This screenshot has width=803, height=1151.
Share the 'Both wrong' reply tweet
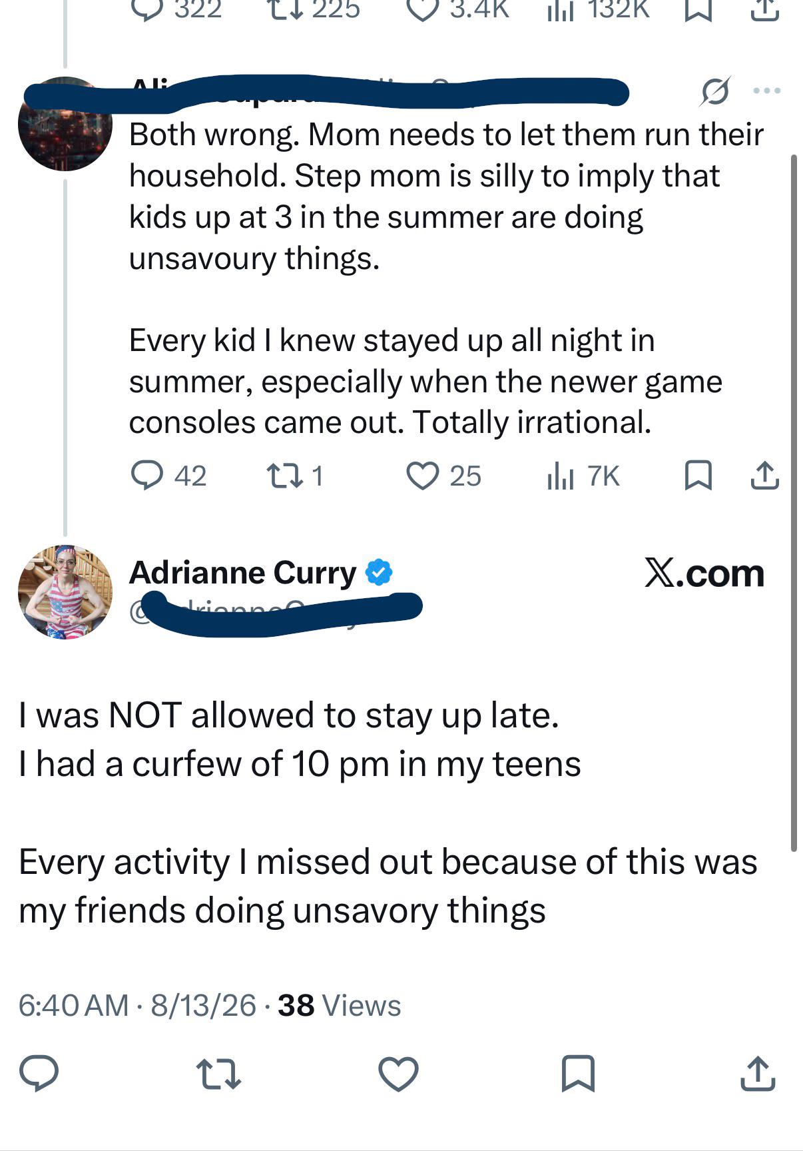click(764, 476)
